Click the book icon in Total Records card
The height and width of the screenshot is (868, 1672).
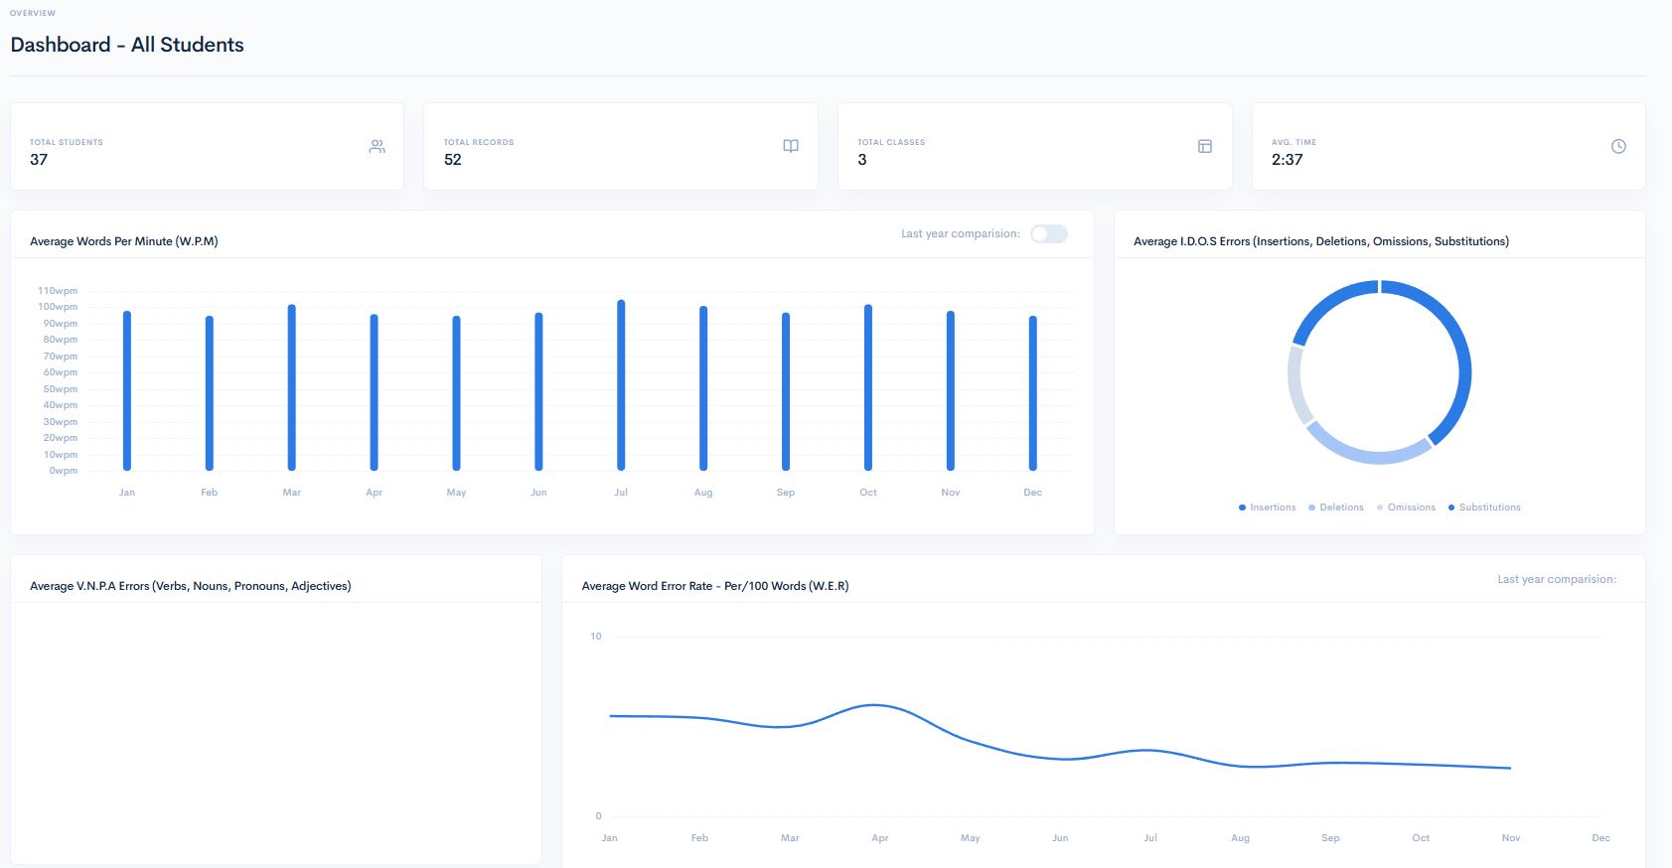791,146
